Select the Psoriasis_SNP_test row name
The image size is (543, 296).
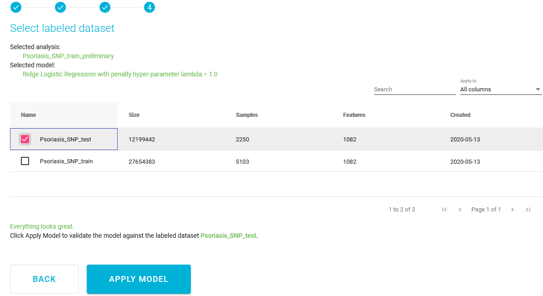pos(65,139)
